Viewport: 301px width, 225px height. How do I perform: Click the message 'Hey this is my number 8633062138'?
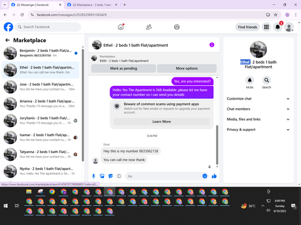[131, 151]
